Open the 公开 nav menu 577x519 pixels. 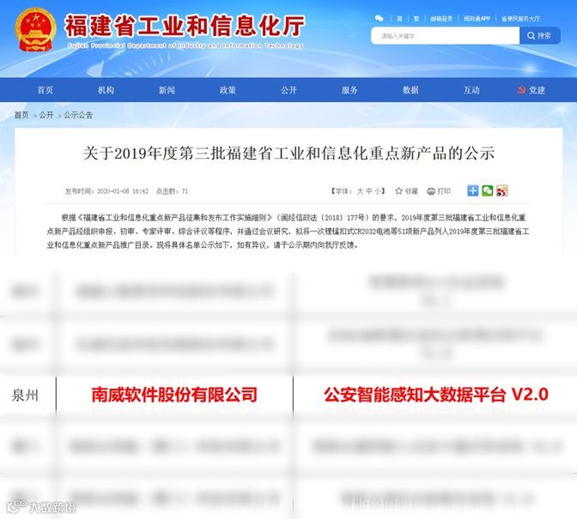(x=288, y=90)
